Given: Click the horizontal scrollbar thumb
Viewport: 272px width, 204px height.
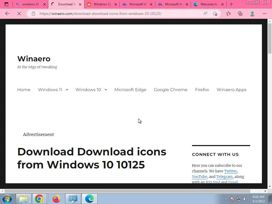Looking at the screenshot, I should coord(127,191).
